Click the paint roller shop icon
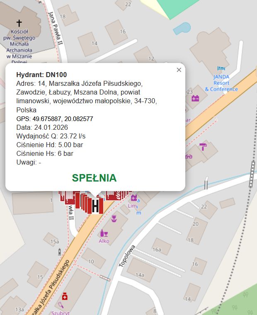Screen dimensions: 257x315 point(203,147)
